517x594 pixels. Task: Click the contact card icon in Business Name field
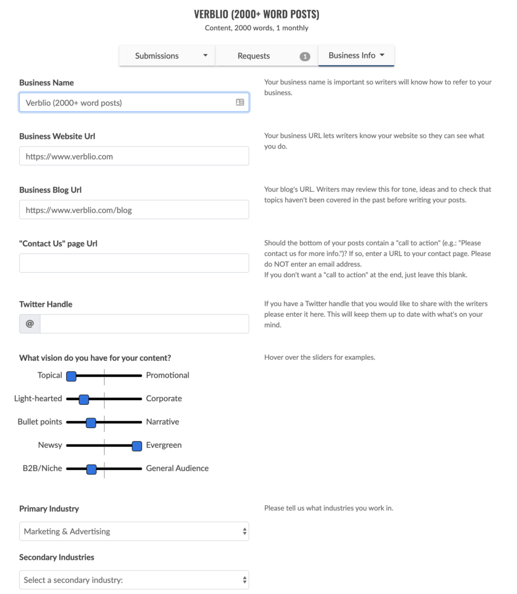click(240, 103)
